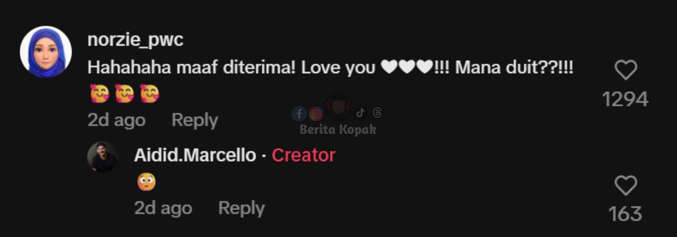Click the Threads icon in the watermark
The height and width of the screenshot is (237, 677).
pos(377,113)
